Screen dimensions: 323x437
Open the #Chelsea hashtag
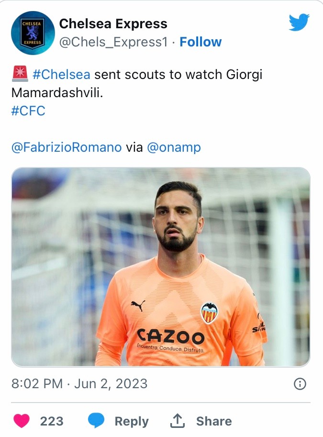coord(61,75)
